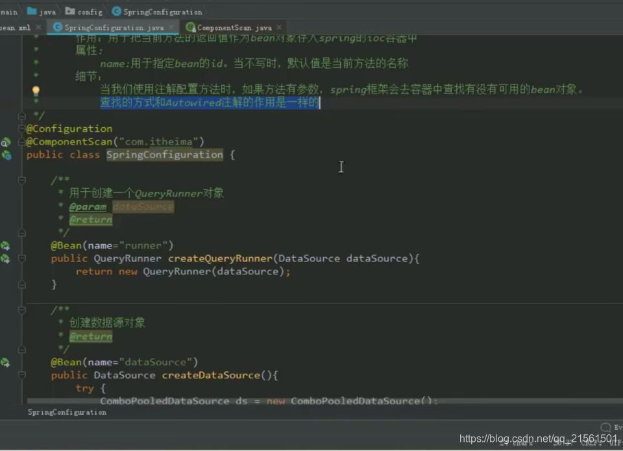Close the ComponentScan.java tab

click(279, 27)
